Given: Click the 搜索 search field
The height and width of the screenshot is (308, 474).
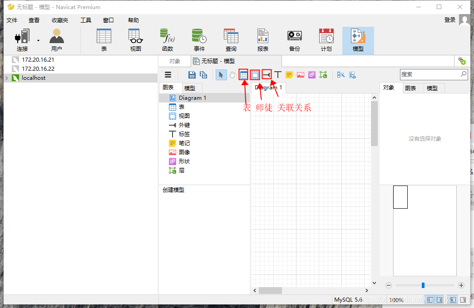Looking at the screenshot, I should pyautogui.click(x=434, y=74).
